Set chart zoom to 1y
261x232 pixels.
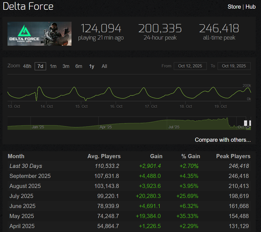coord(92,66)
